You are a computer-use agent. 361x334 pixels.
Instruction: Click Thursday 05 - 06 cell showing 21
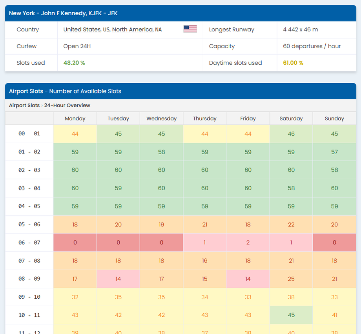(x=204, y=224)
